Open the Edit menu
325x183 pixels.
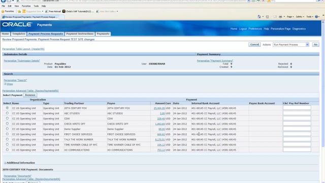[x=10, y=6]
